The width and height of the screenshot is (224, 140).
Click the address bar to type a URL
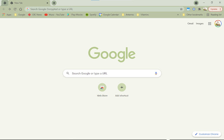105,9
